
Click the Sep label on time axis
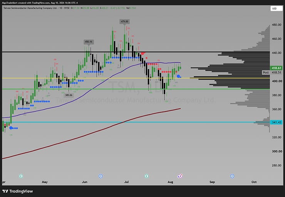[212, 182]
